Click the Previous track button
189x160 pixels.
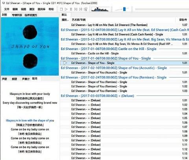76,9
